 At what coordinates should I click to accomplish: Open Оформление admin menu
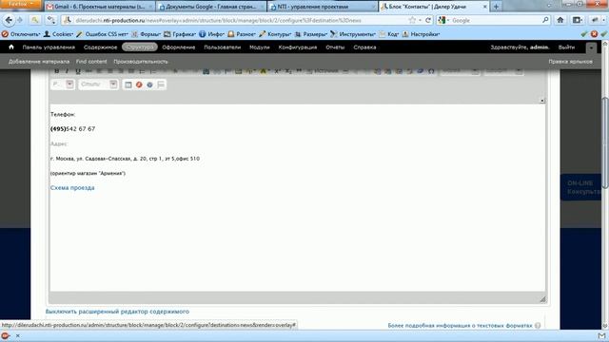[179, 47]
